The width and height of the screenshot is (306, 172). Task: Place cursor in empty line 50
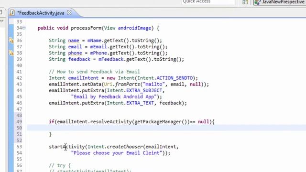166,128
